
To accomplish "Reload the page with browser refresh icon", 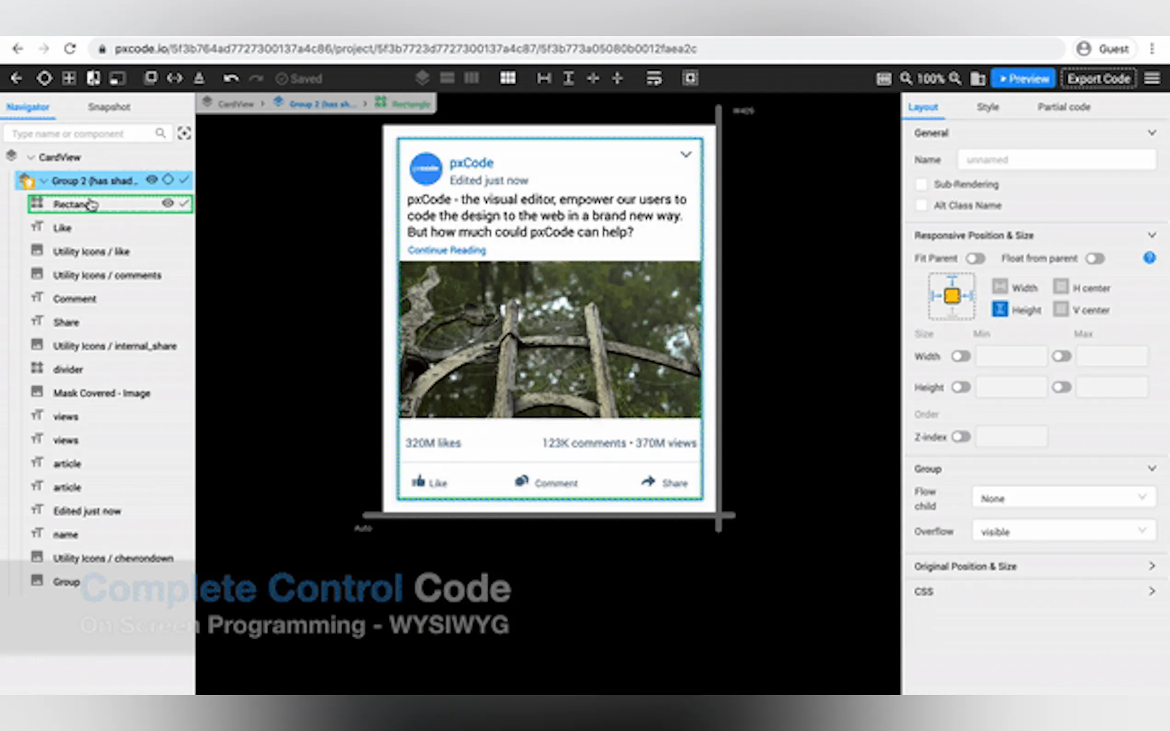I will click(x=70, y=49).
